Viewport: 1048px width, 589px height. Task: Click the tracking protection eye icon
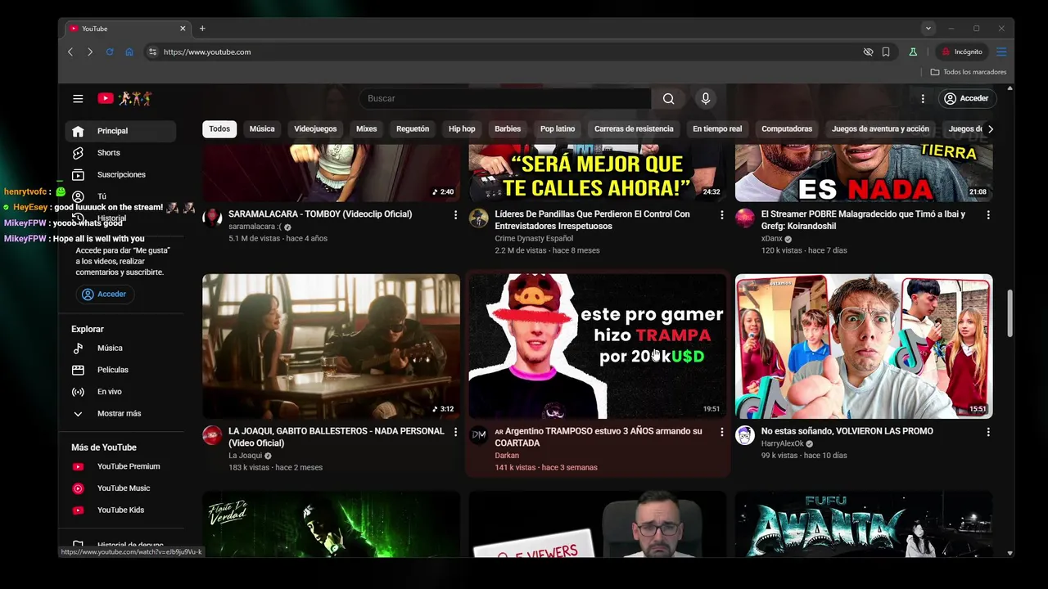pyautogui.click(x=868, y=52)
